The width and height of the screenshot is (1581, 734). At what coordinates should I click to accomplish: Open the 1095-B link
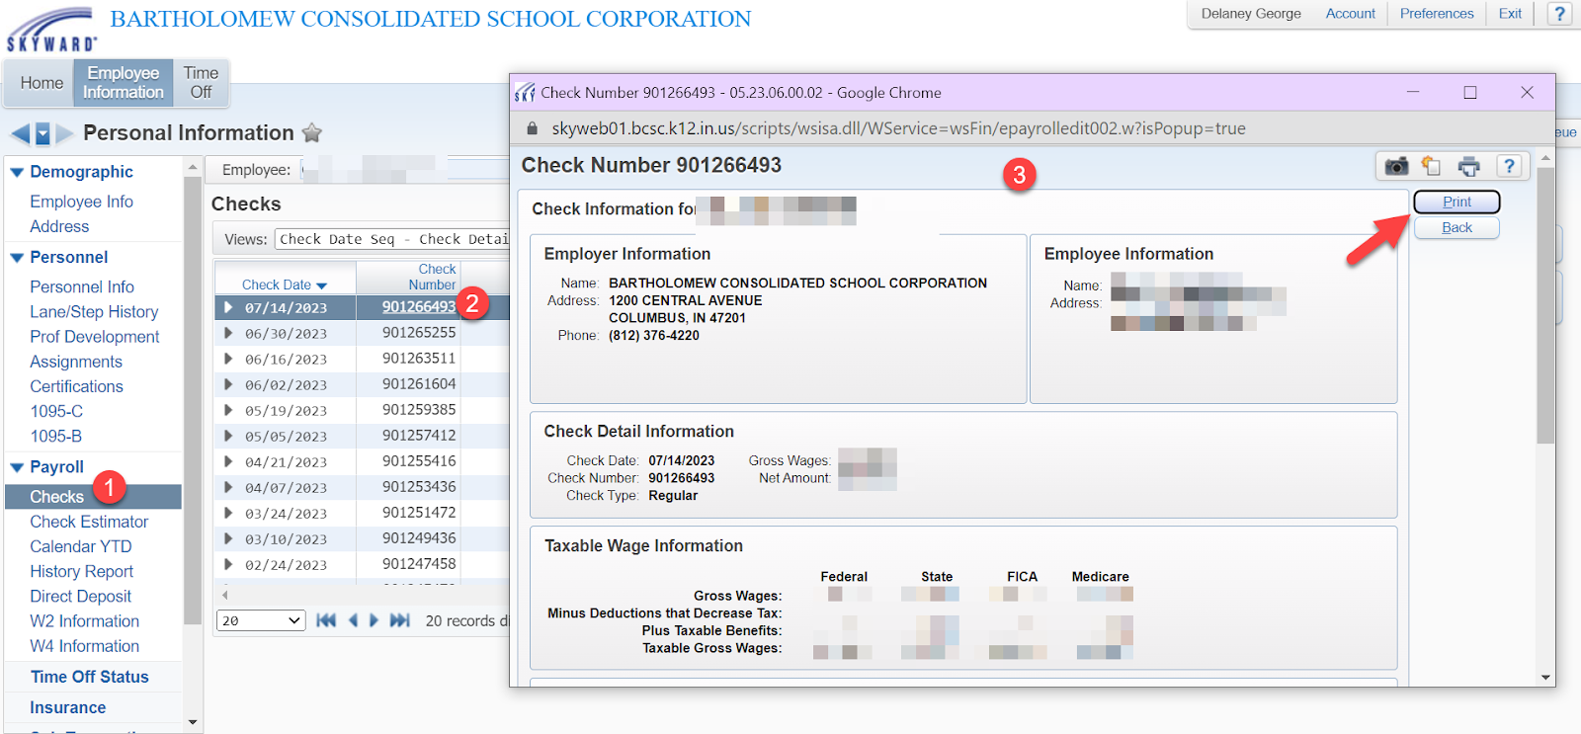point(56,436)
